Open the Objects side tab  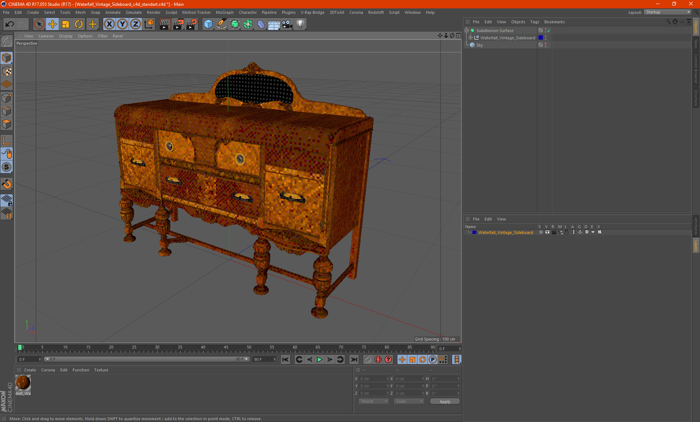coord(696,27)
